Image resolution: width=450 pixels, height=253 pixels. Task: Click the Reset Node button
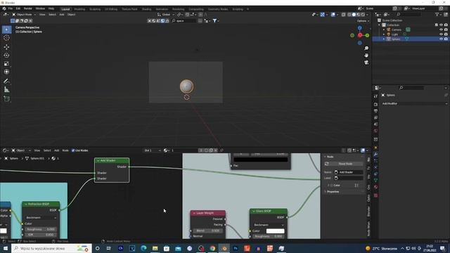pos(345,164)
